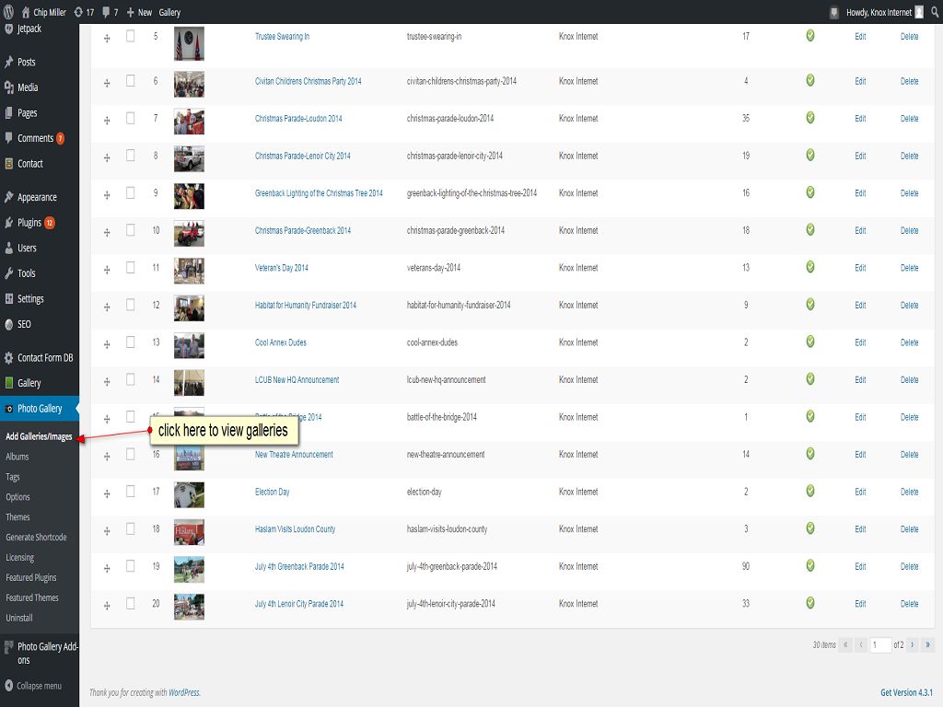
Task: Select checkbox for July 4th Lenoir City Parade
Action: pos(130,603)
